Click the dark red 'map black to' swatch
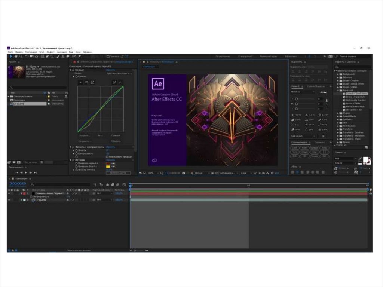383x287 pixels. 108,163
